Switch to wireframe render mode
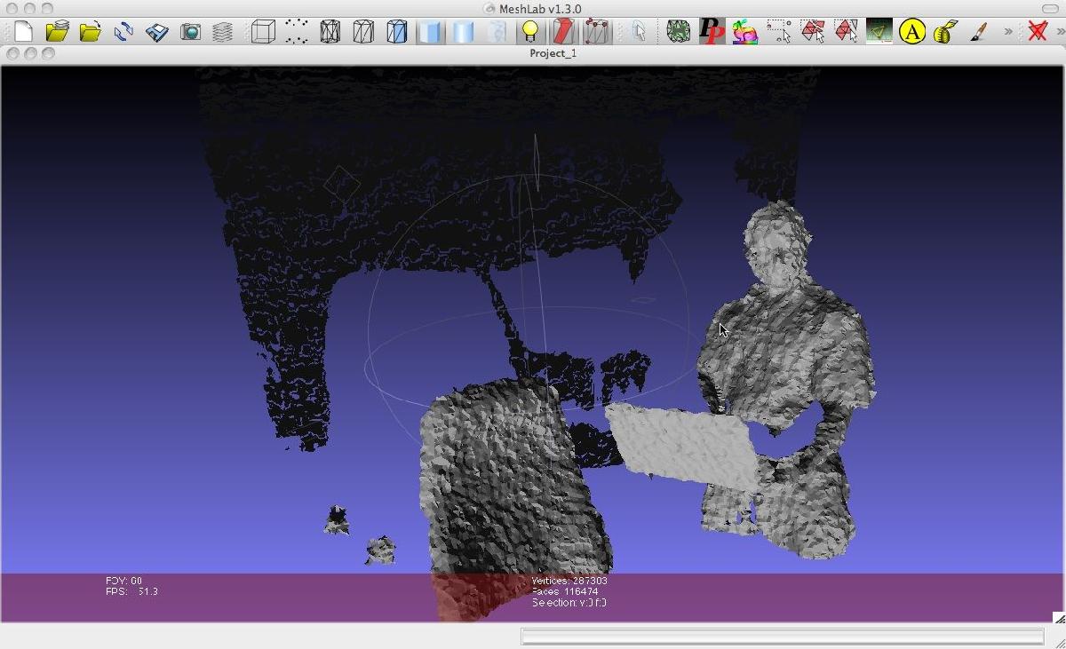Image resolution: width=1066 pixels, height=649 pixels. coord(330,32)
